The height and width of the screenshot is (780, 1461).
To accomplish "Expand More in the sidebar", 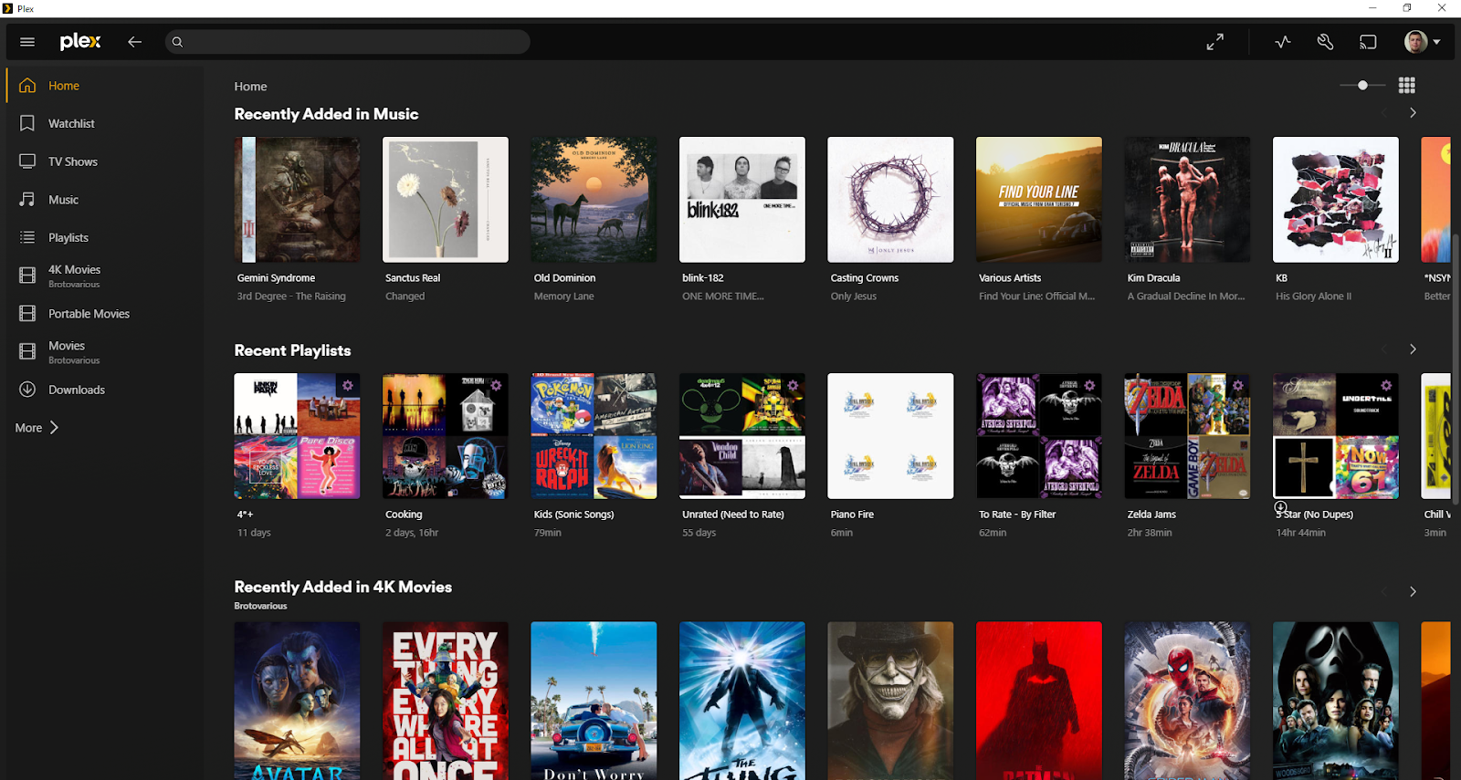I will (37, 427).
